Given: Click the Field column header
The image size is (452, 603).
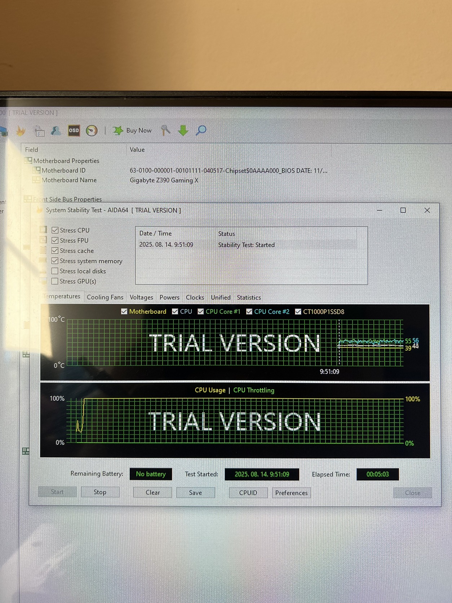Looking at the screenshot, I should click(74, 149).
